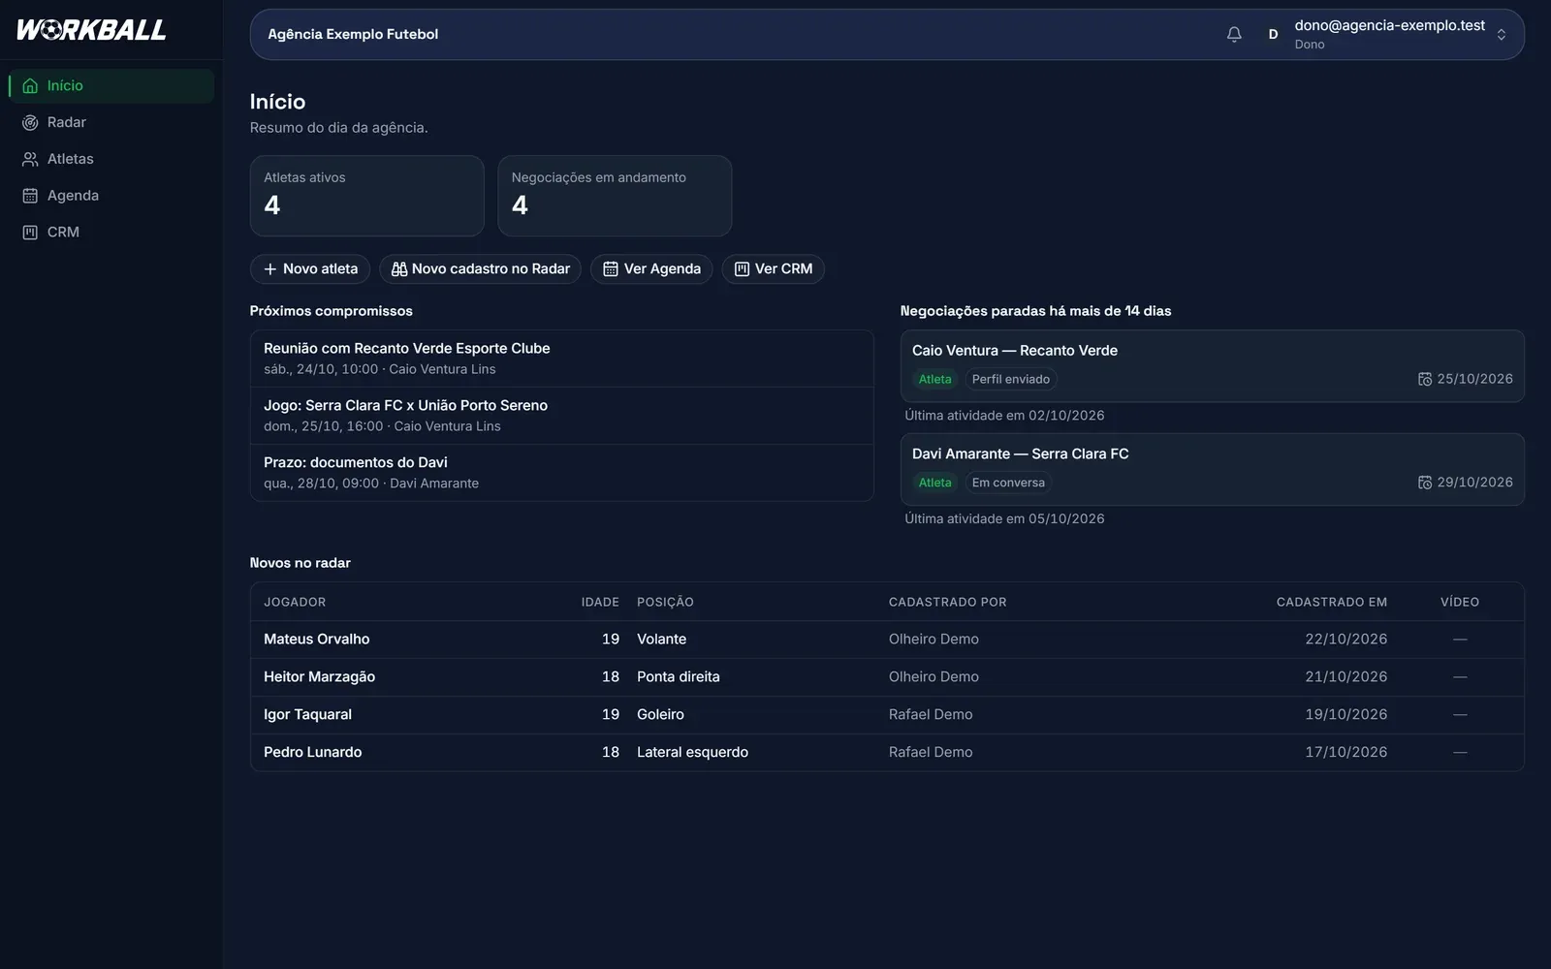This screenshot has height=969, width=1551.
Task: Expand the account switcher chevron
Action: pyautogui.click(x=1502, y=34)
